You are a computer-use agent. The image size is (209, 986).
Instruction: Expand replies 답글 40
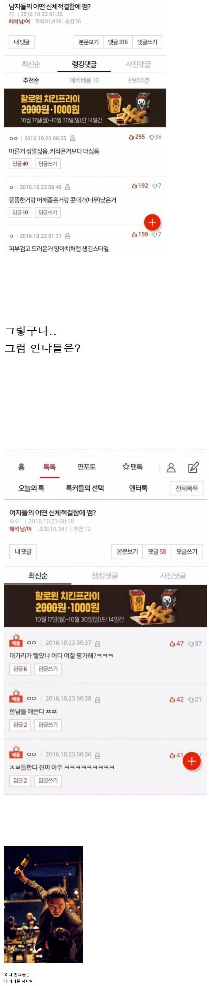point(20,164)
